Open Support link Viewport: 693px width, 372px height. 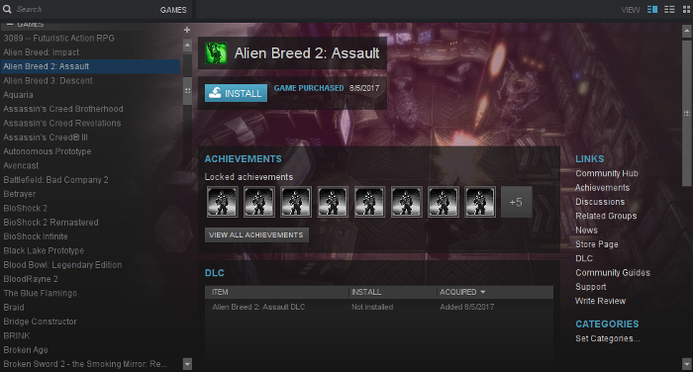pyautogui.click(x=590, y=287)
